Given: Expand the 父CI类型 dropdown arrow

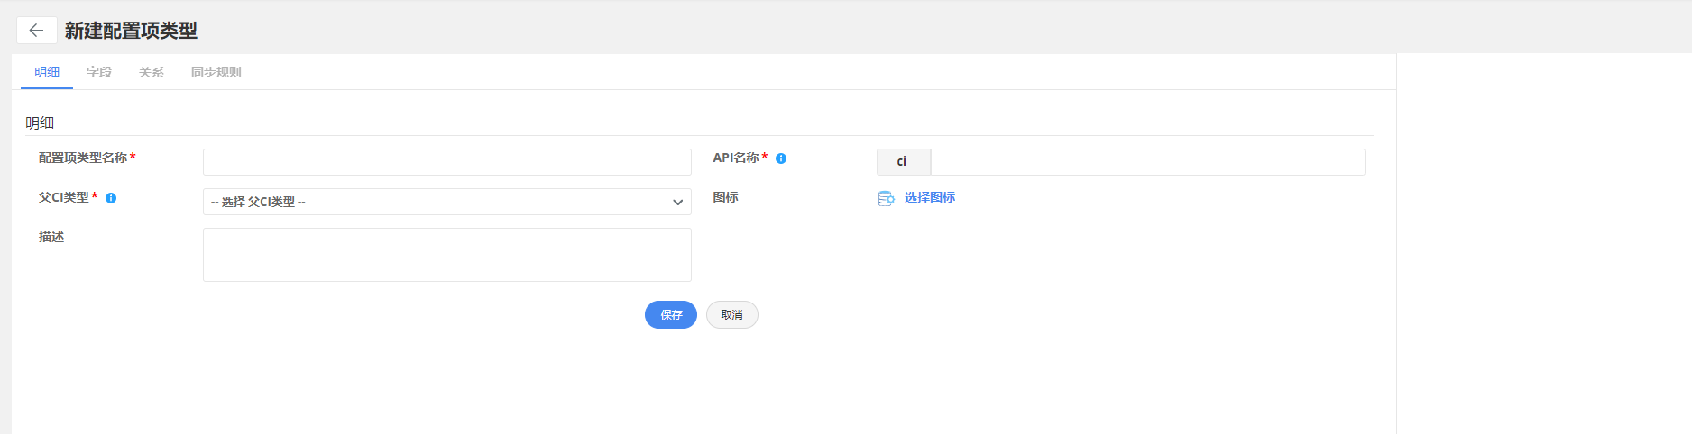Looking at the screenshot, I should pyautogui.click(x=677, y=203).
